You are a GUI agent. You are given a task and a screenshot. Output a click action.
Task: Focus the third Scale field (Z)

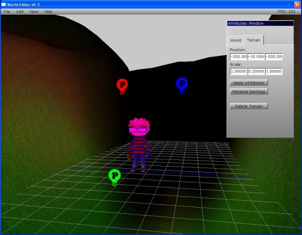pyautogui.click(x=274, y=71)
